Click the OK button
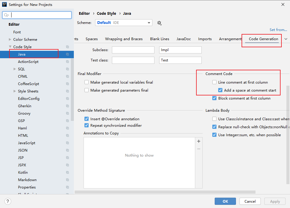This screenshot has width=290, height=208. pyautogui.click(x=225, y=201)
